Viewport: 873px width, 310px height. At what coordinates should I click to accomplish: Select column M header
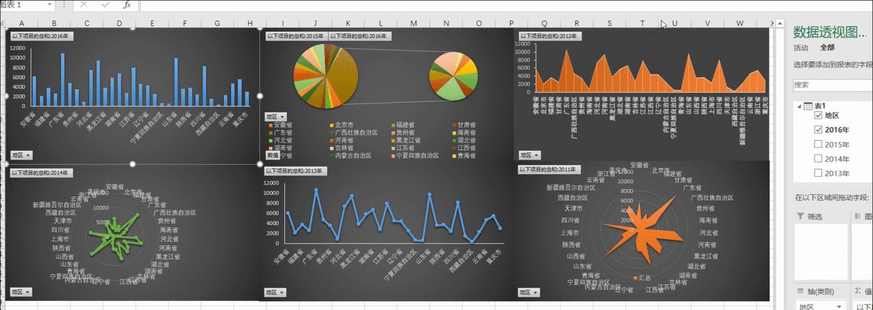[x=413, y=24]
